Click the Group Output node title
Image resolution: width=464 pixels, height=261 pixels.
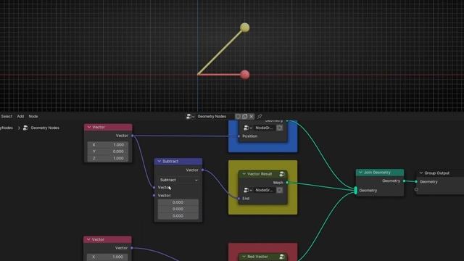tap(436, 173)
